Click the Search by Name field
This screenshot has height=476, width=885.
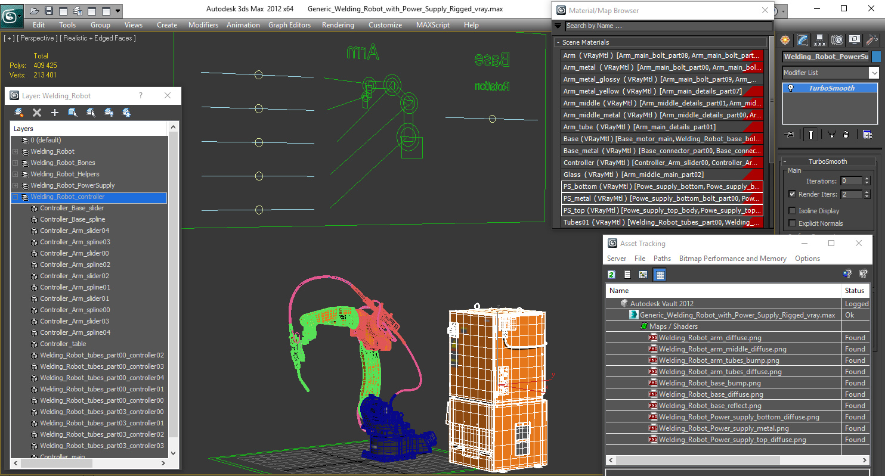point(668,26)
